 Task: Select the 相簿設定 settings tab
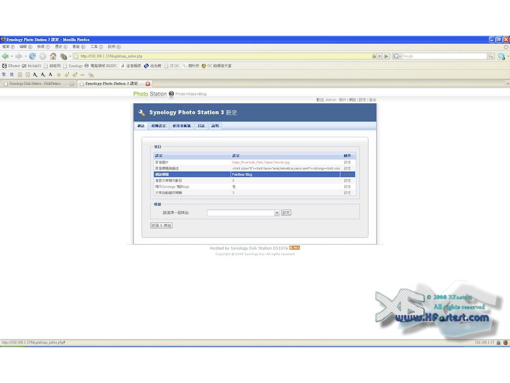tap(158, 126)
